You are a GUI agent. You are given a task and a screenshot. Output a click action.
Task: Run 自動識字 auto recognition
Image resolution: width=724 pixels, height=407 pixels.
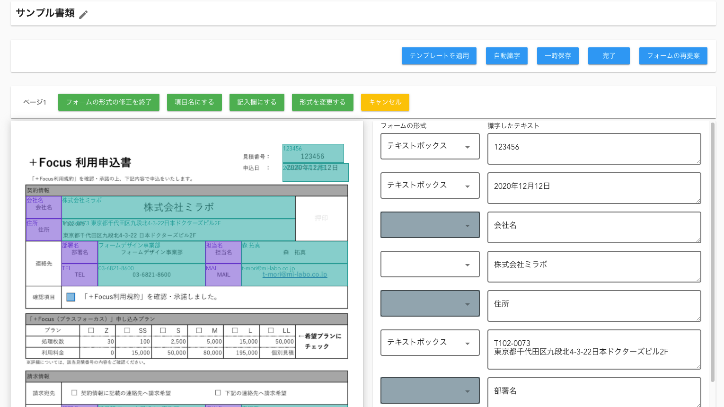[x=506, y=56]
